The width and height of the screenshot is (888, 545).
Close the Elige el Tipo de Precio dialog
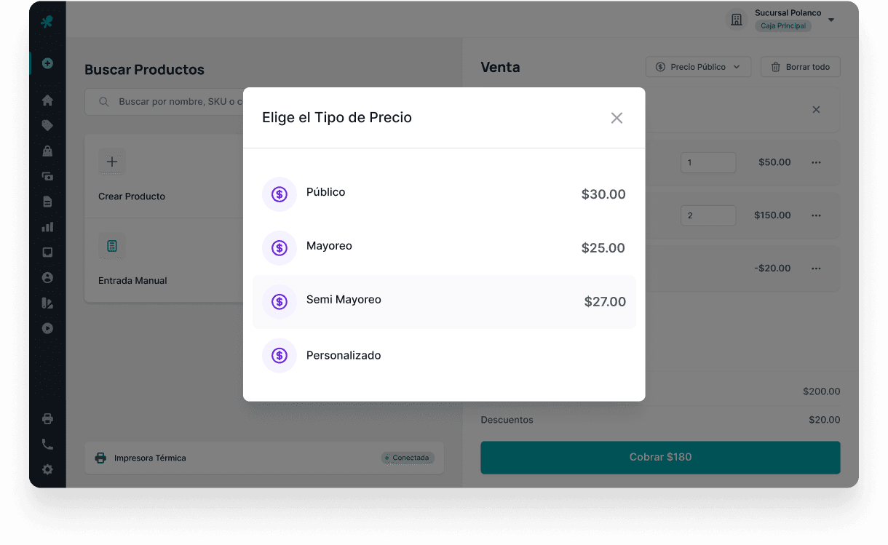(617, 118)
